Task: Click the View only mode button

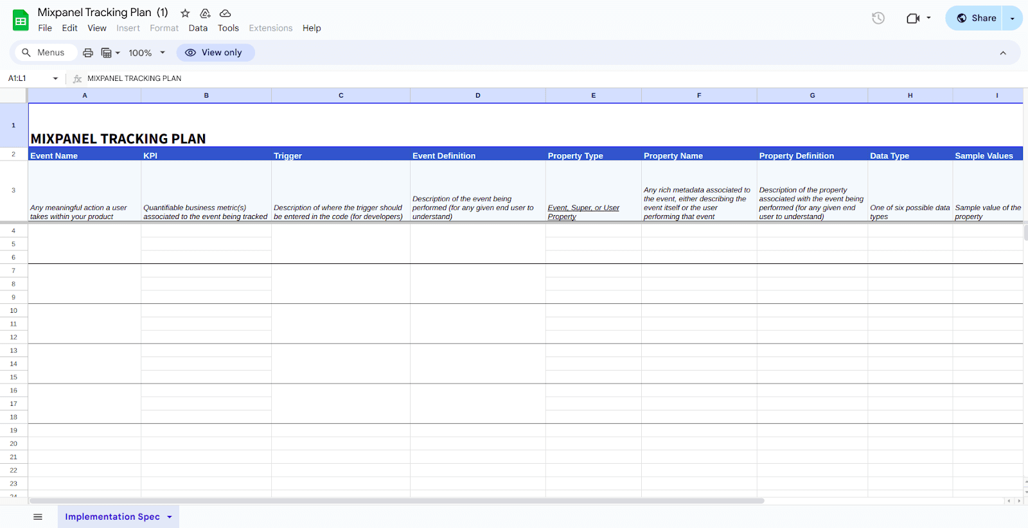Action: [215, 53]
